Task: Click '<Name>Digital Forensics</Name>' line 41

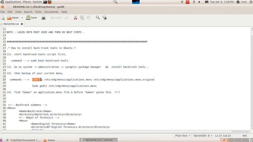Action: (x=53, y=124)
